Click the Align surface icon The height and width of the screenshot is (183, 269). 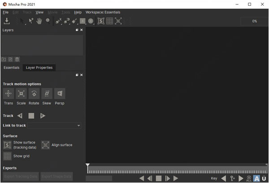46,145
